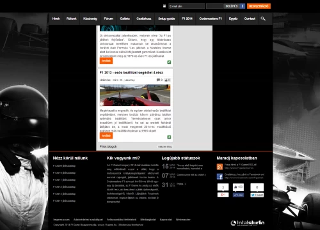Click the thumbs-up like icon on F1 2013 article

pyautogui.click(x=166, y=80)
